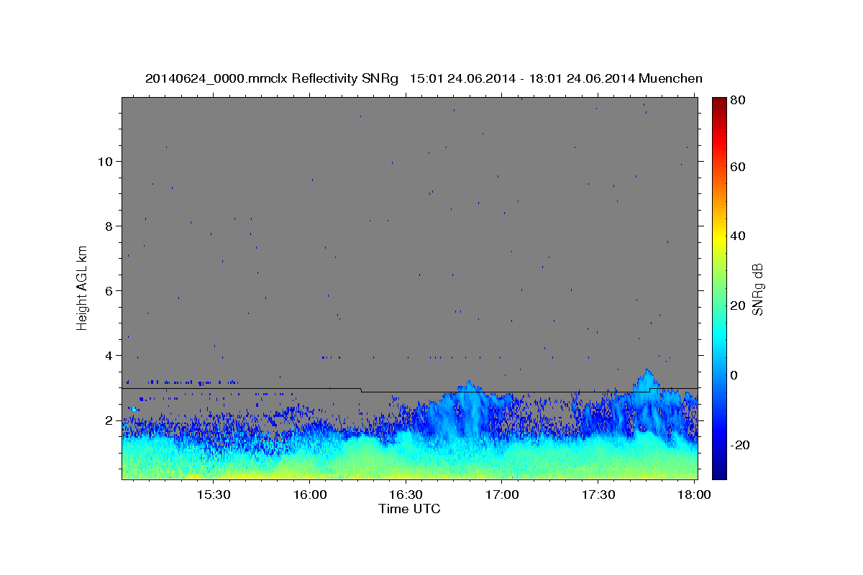Click the colorbar value 60
The image size is (863, 575).
point(739,167)
